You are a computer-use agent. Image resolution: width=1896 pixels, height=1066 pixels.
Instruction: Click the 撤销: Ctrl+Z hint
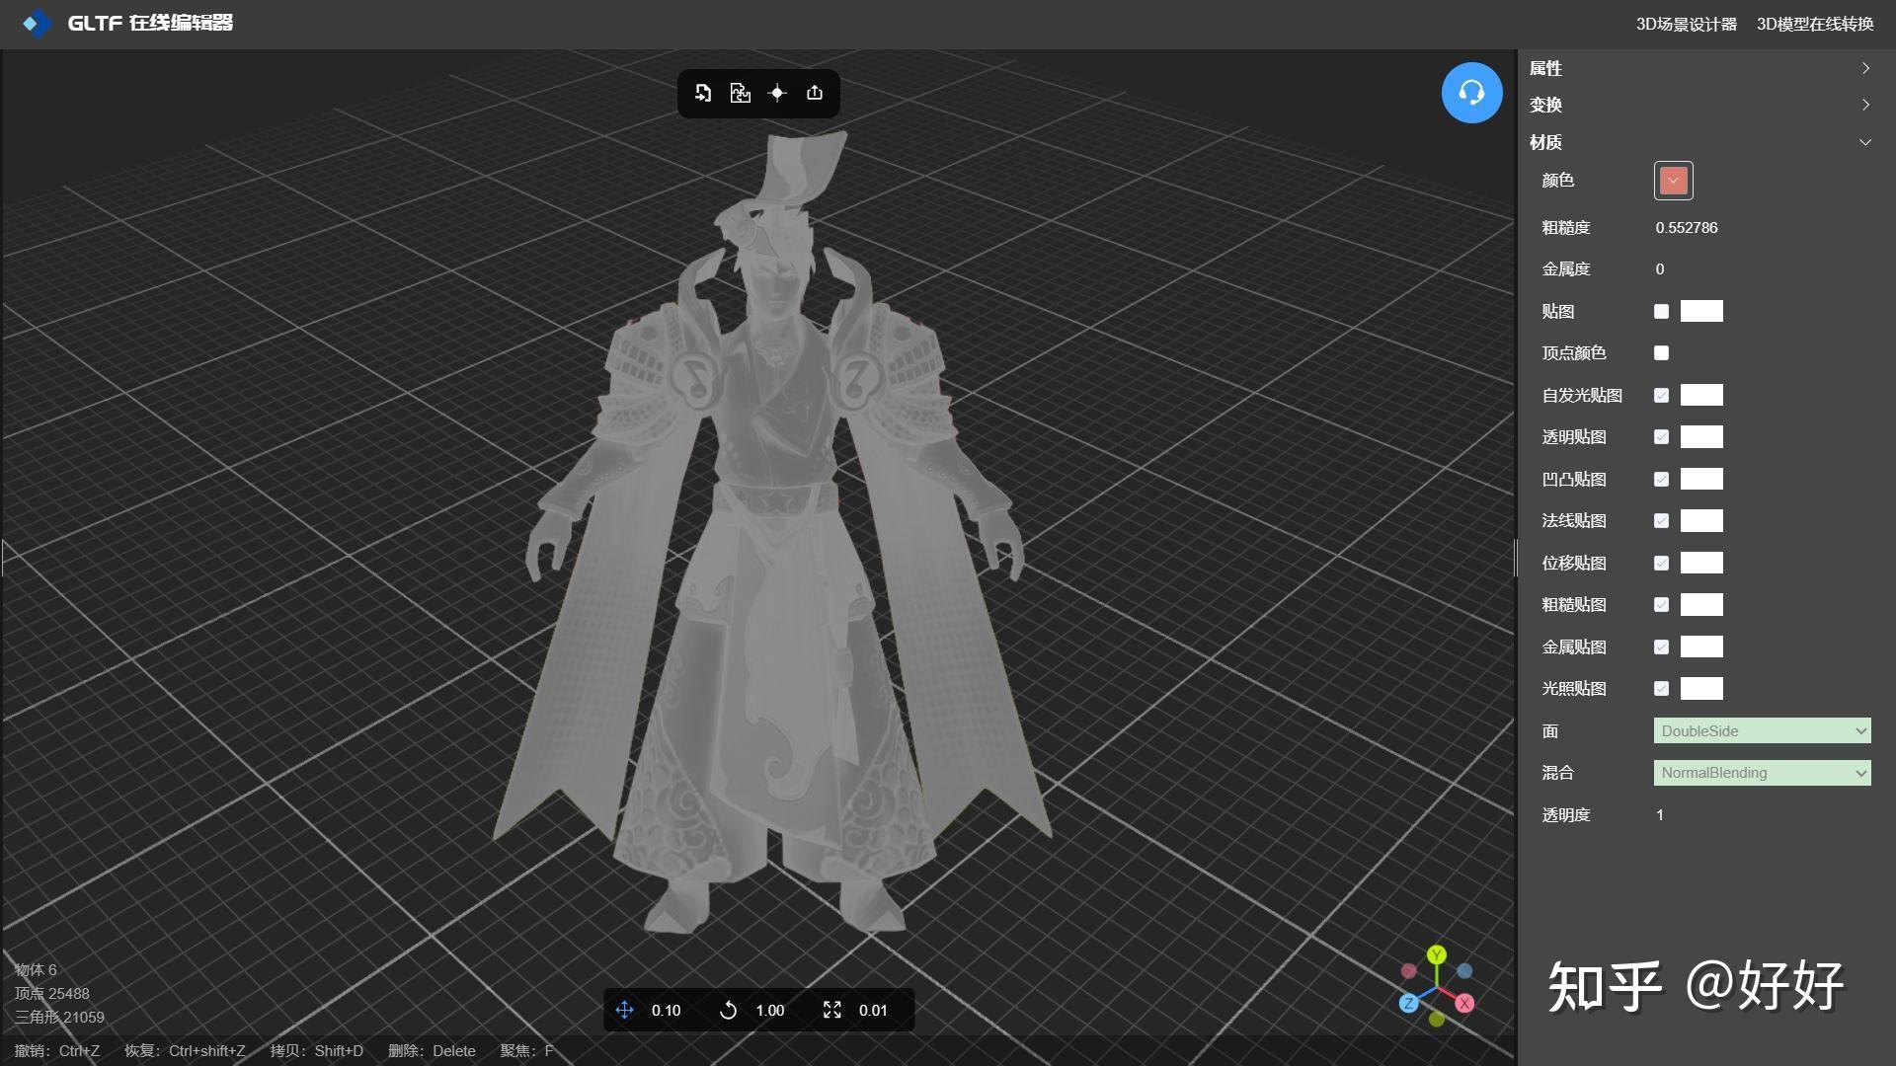tap(57, 1051)
